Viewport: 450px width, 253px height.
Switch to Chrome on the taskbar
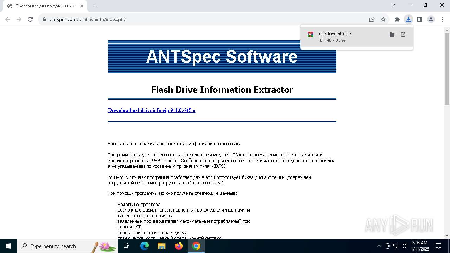(196, 246)
